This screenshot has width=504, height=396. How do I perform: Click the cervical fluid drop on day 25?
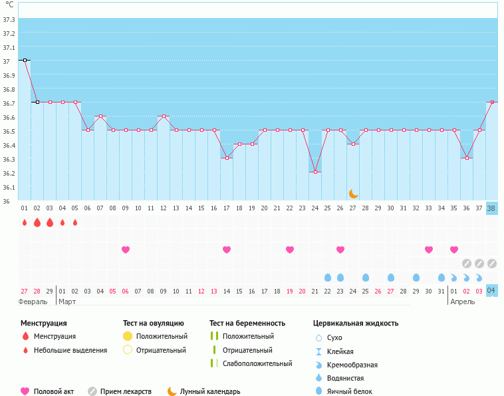tap(327, 277)
